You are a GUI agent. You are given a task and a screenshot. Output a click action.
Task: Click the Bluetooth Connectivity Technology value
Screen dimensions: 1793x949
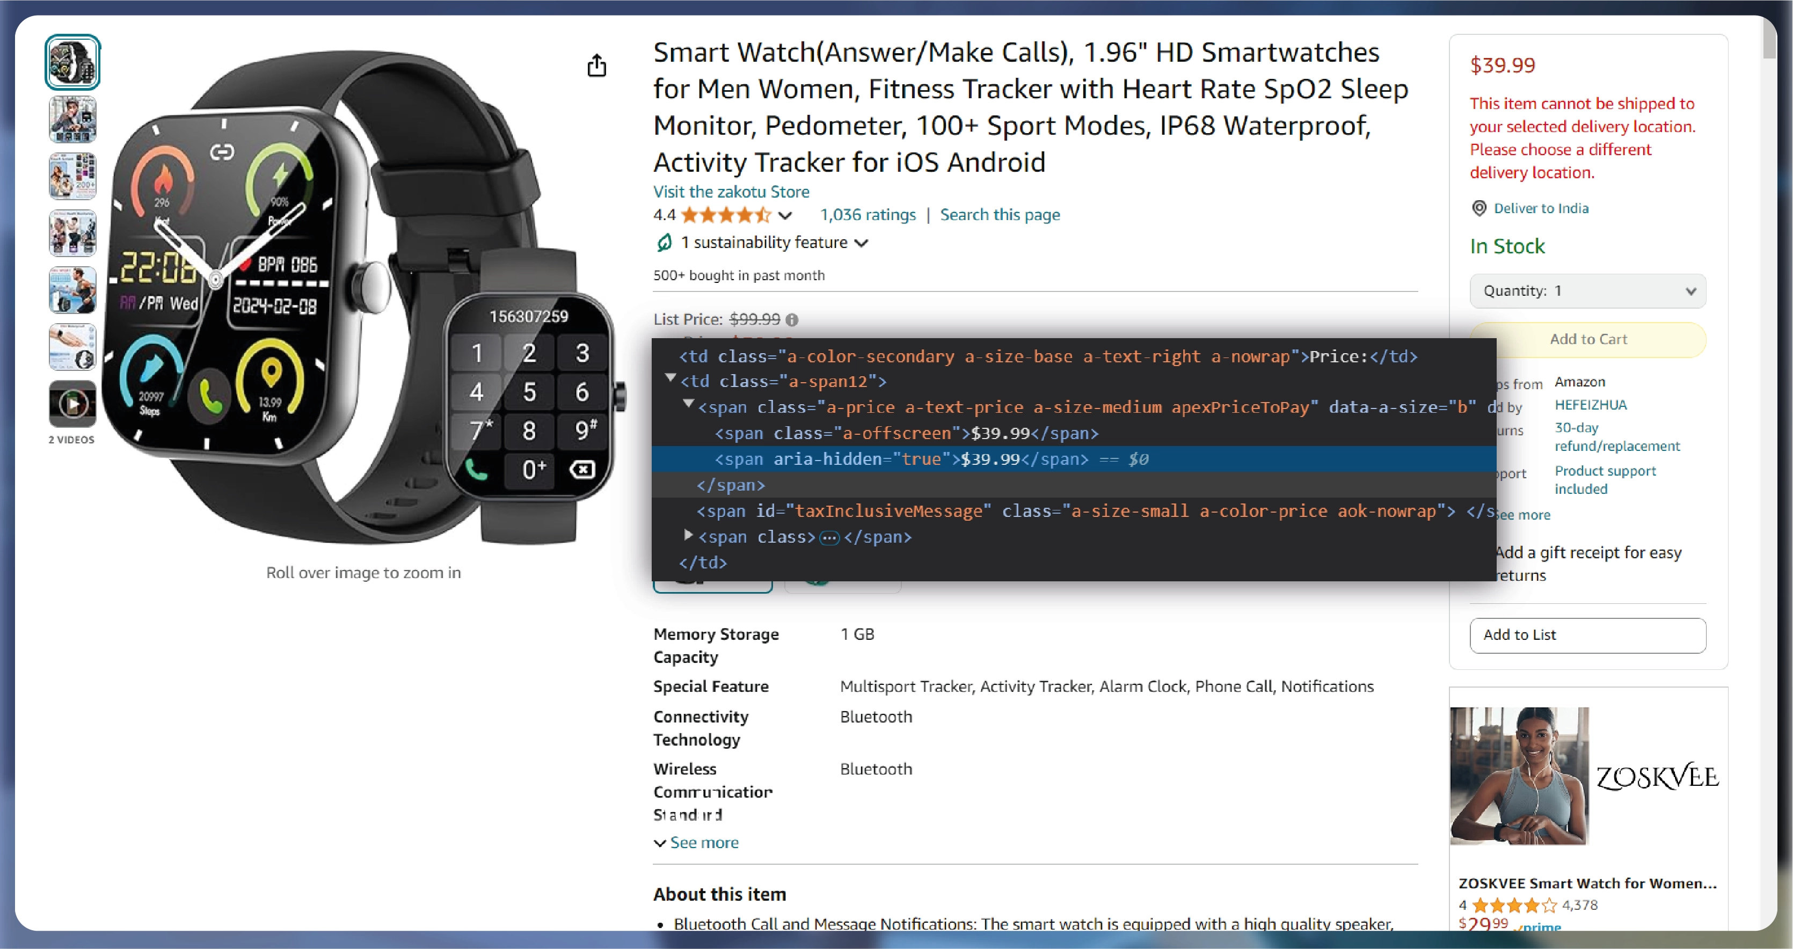pos(876,717)
